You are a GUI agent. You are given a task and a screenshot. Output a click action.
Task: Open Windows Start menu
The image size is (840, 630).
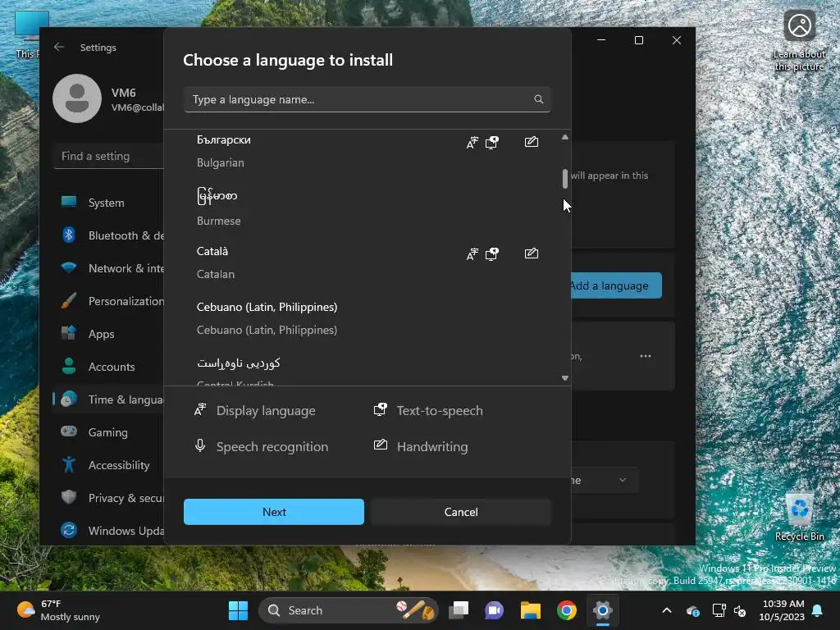239,610
